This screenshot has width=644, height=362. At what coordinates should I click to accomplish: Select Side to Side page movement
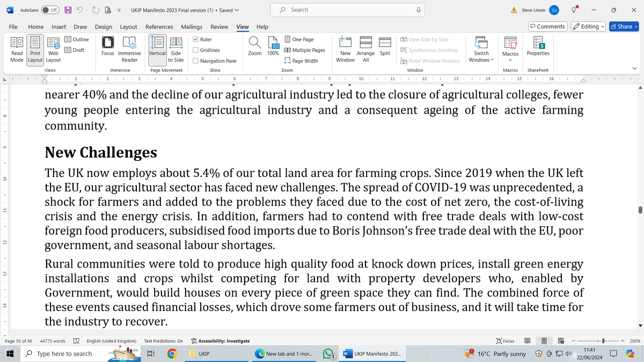pyautogui.click(x=175, y=49)
